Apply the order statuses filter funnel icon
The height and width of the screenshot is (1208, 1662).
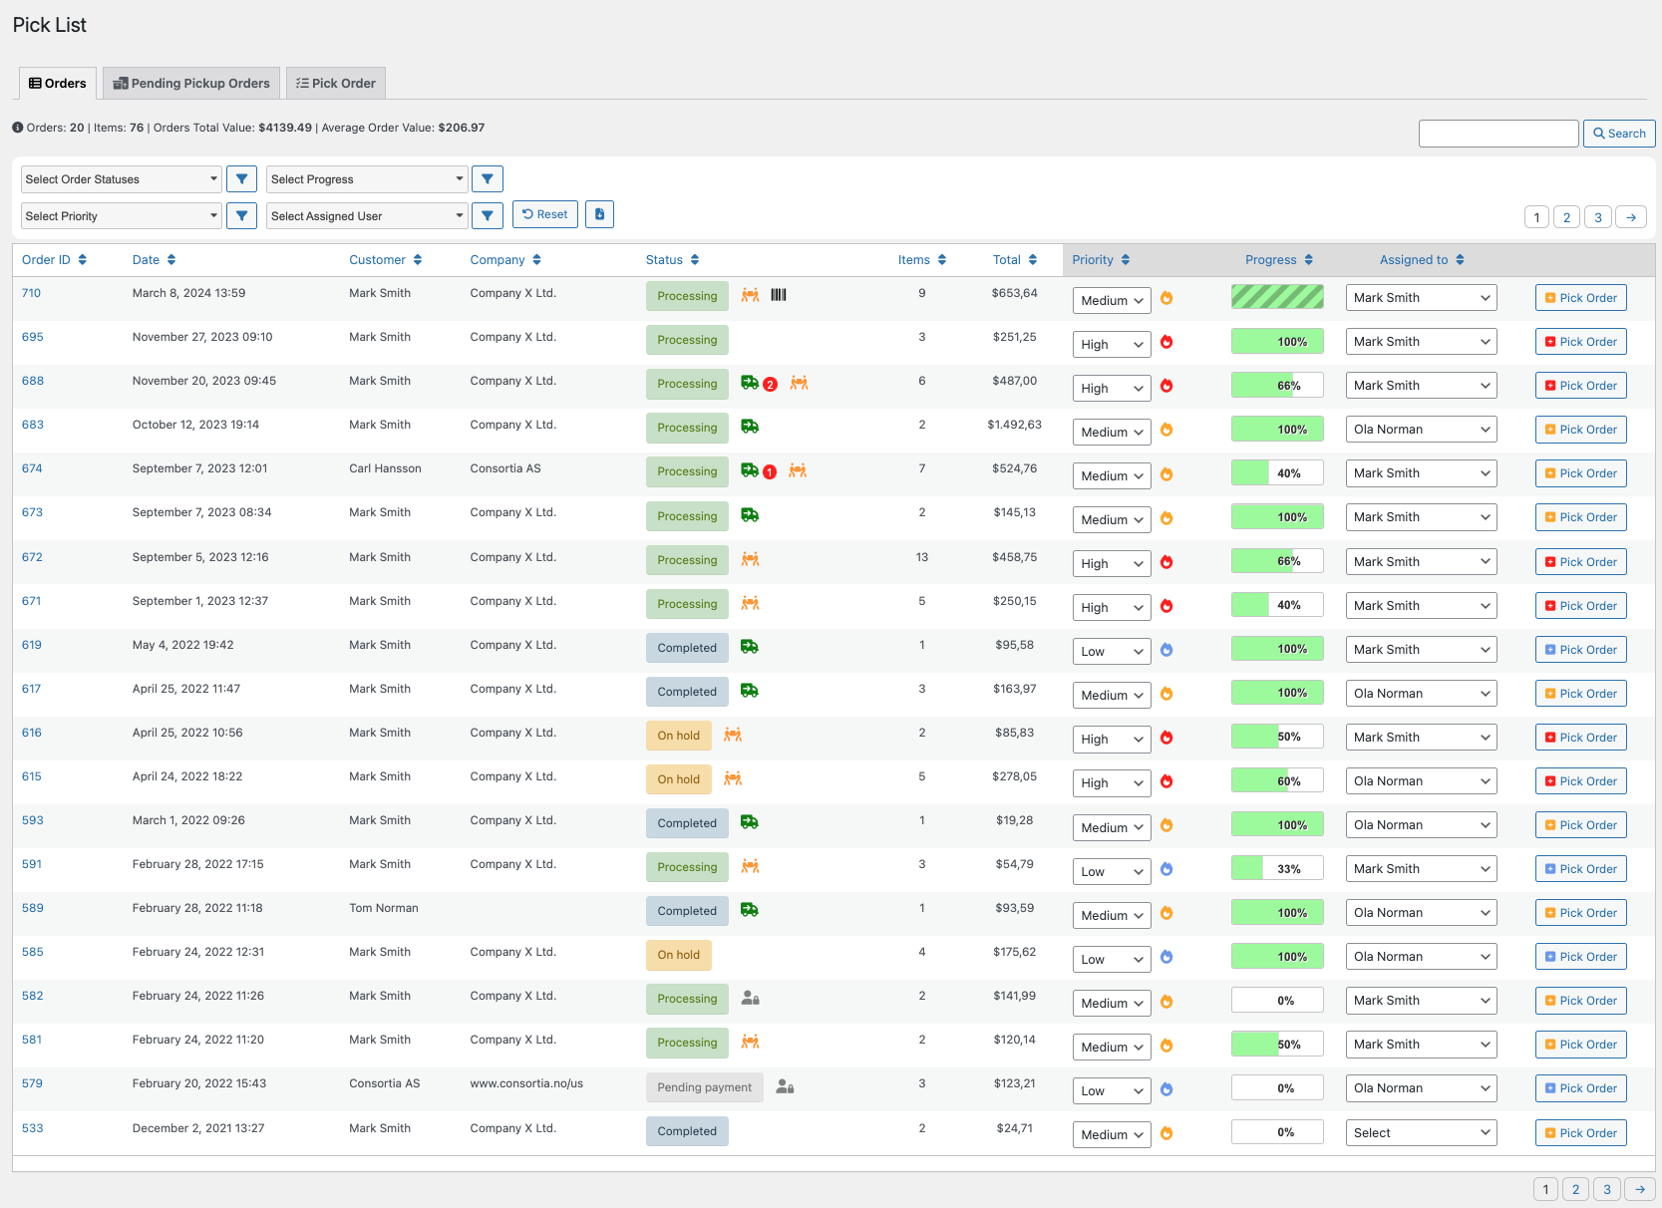242,179
